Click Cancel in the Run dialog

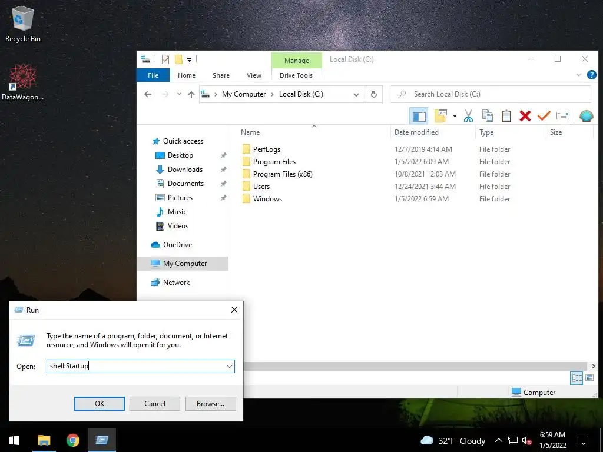pyautogui.click(x=155, y=404)
